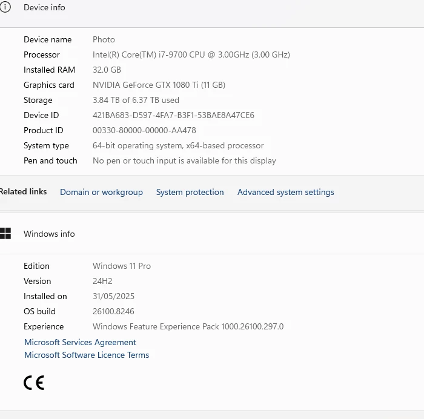
Task: Collapse the Windows info section header
Action: (x=212, y=234)
